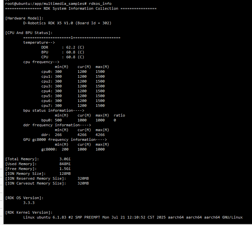Click the BPU temperature reading line
The height and width of the screenshot is (225, 252).
pyautogui.click(x=63, y=52)
